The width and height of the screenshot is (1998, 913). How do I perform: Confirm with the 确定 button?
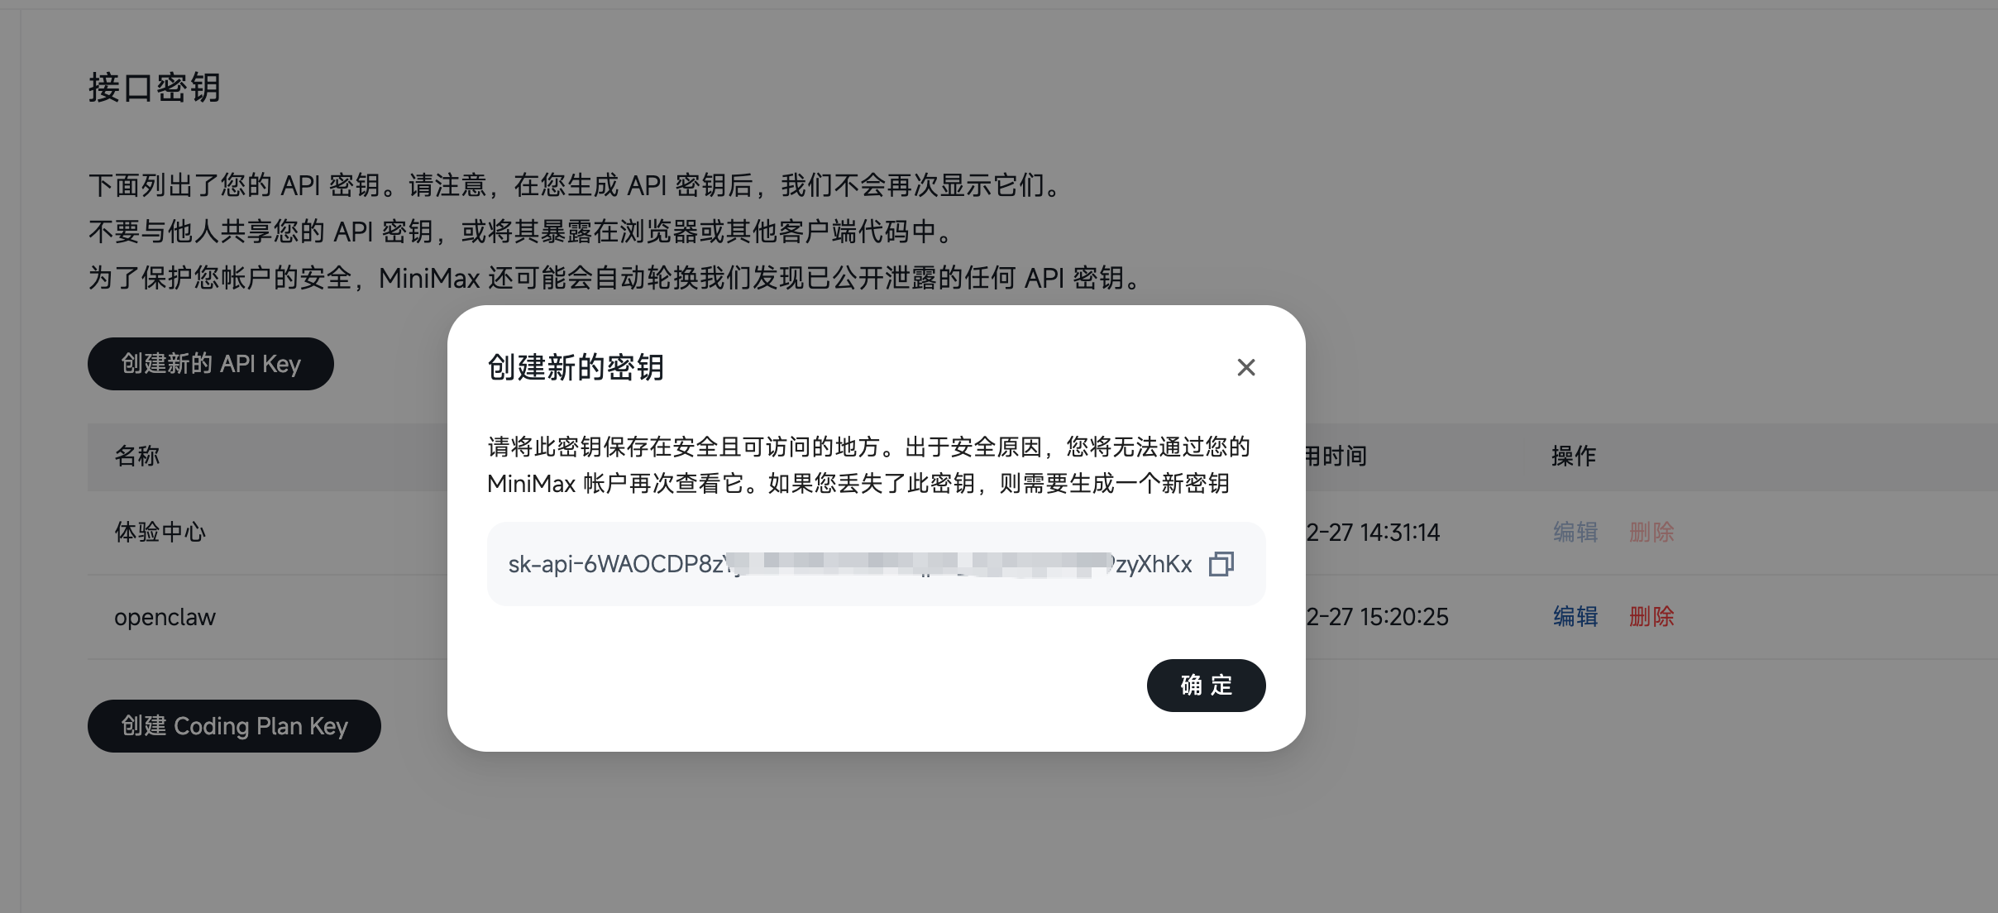coord(1206,686)
